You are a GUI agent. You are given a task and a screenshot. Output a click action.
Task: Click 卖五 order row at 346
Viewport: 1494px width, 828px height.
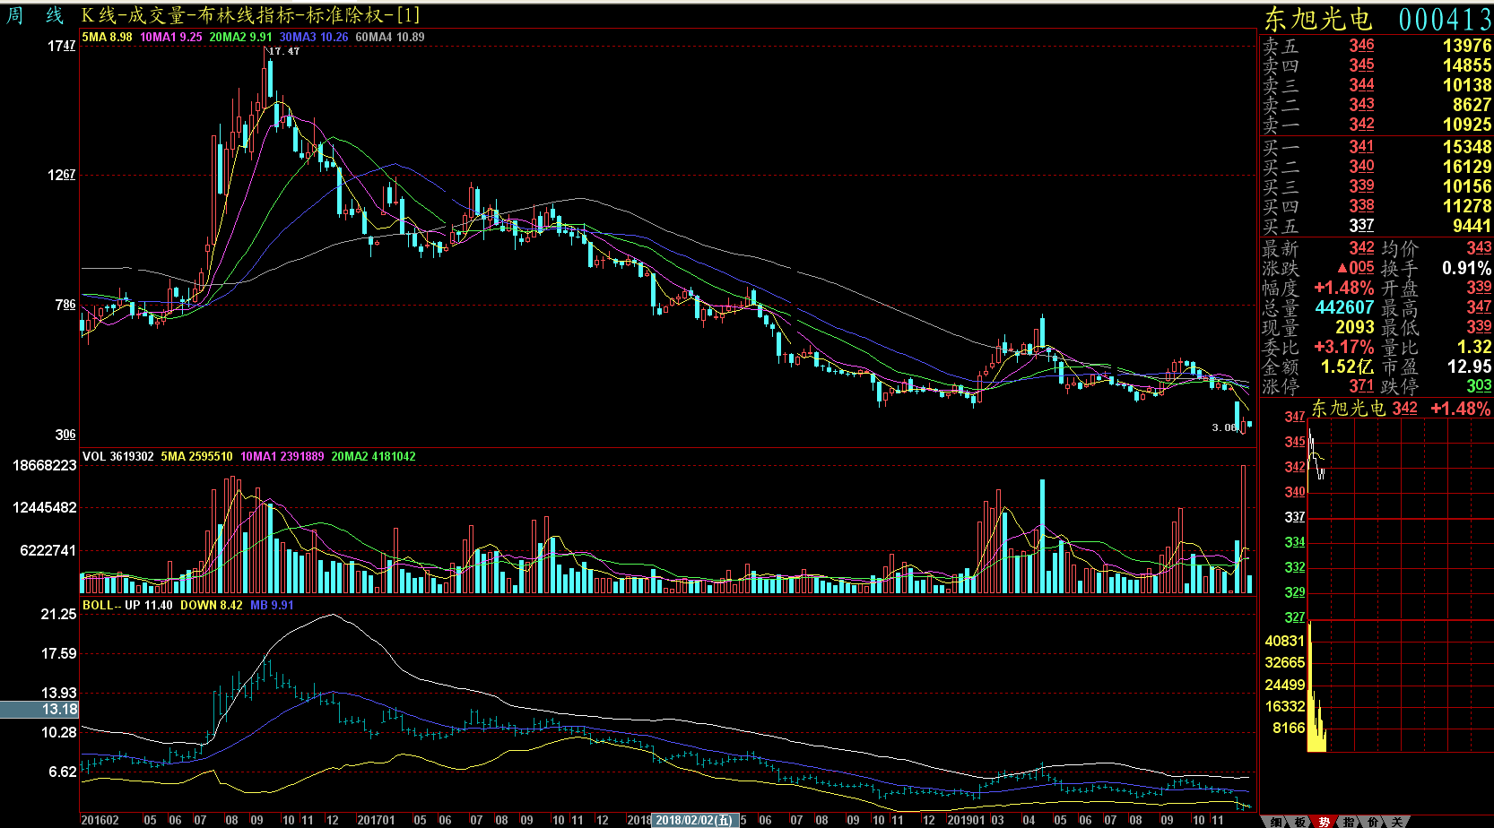tap(1377, 46)
